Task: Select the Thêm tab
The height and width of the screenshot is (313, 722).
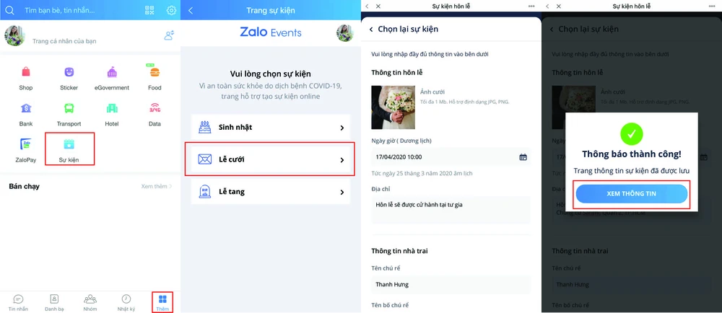Action: click(162, 303)
